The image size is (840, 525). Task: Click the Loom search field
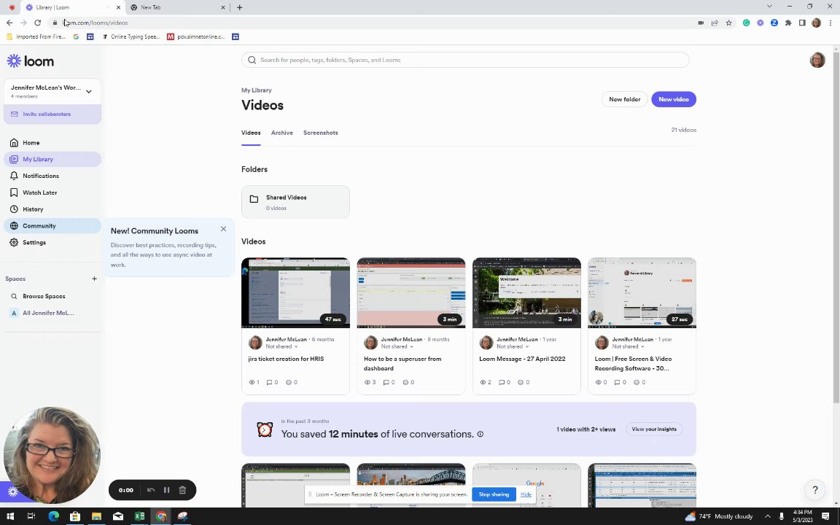(465, 60)
